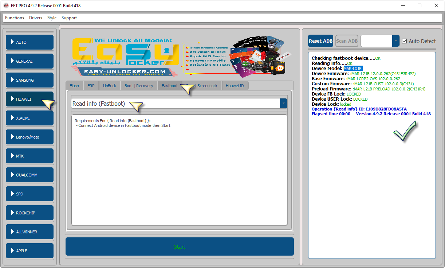445x268 pixels.
Task: Expand the Read info (Fastboot) dropdown arrow
Action: click(x=283, y=104)
